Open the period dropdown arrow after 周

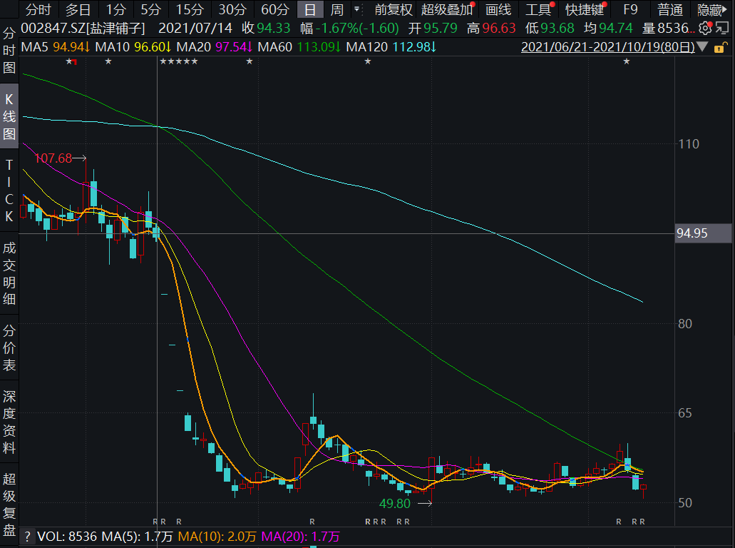(x=356, y=10)
